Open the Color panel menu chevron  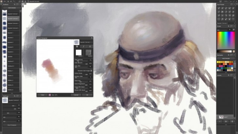(234, 26)
